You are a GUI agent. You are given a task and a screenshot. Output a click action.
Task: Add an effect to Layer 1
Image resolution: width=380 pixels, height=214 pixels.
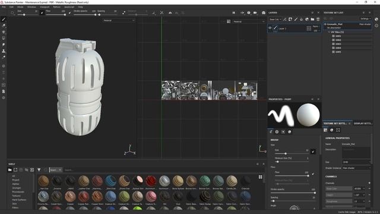click(x=285, y=19)
